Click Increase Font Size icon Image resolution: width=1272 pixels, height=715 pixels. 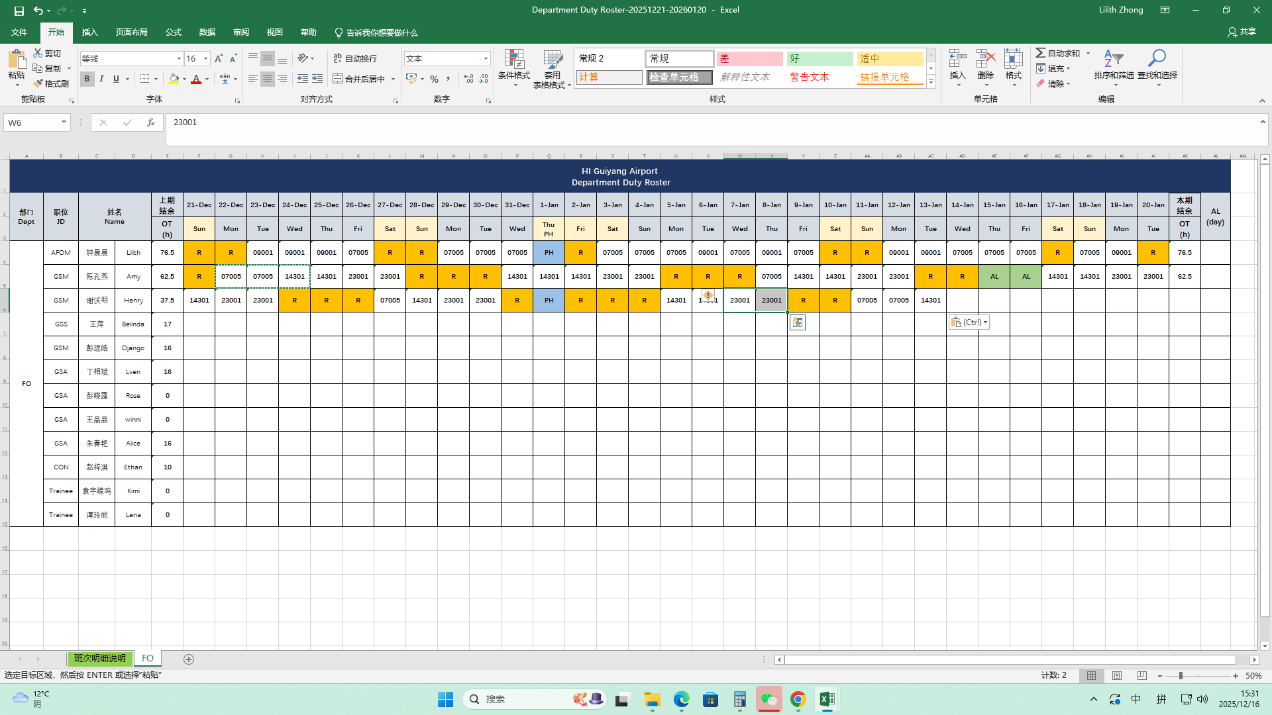pyautogui.click(x=219, y=59)
